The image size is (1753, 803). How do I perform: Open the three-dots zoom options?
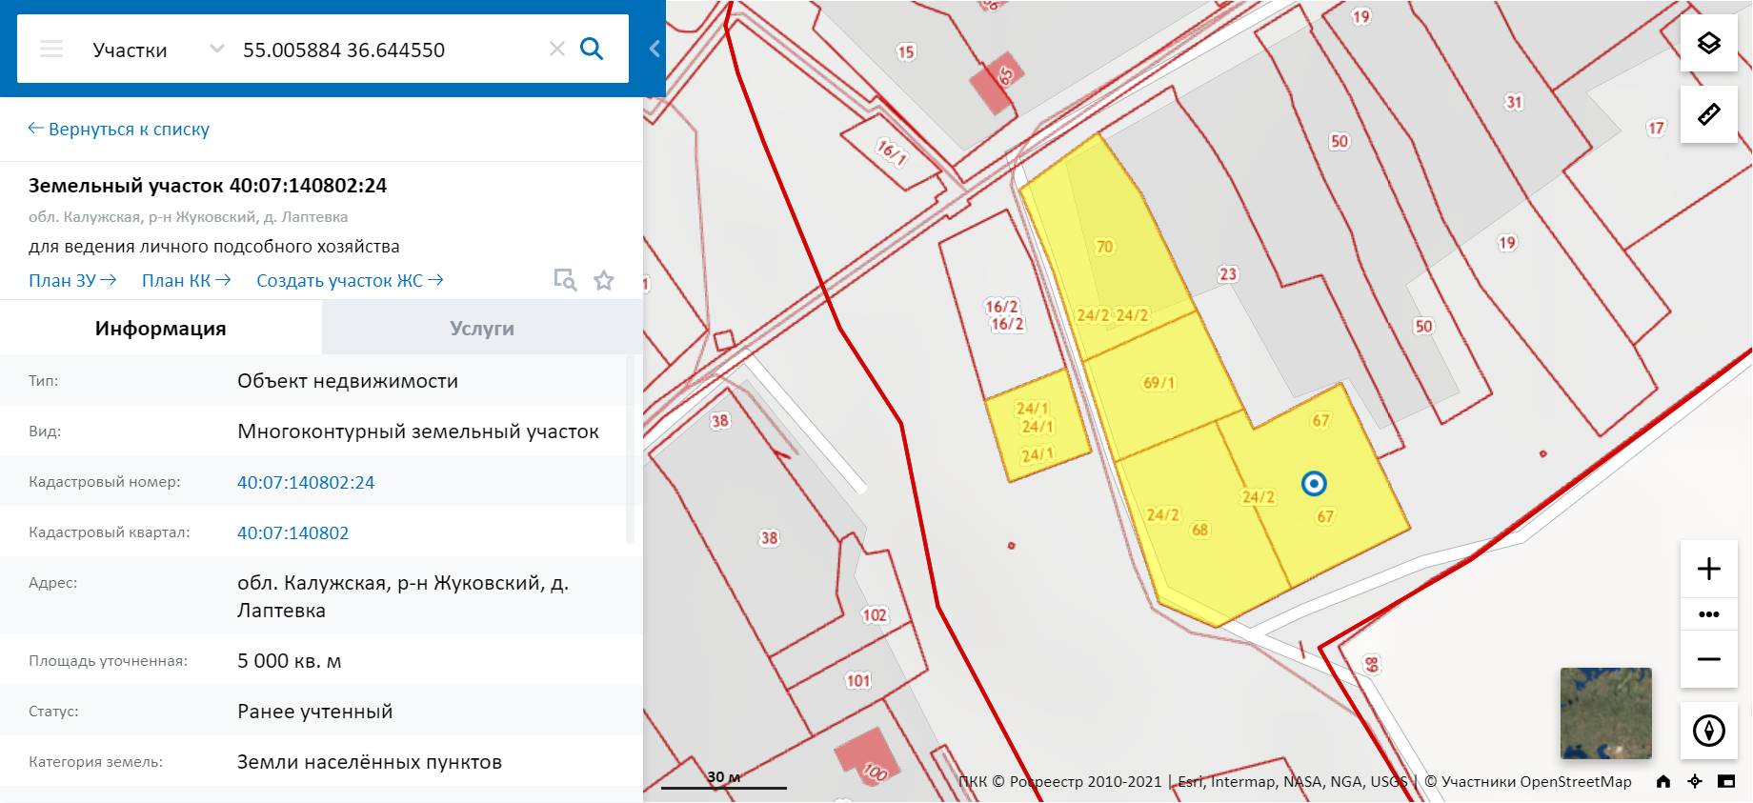tap(1709, 614)
